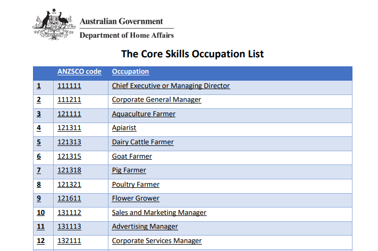Click the Apiarist occupation link
Viewport: 378px width, 251px height.
click(124, 128)
